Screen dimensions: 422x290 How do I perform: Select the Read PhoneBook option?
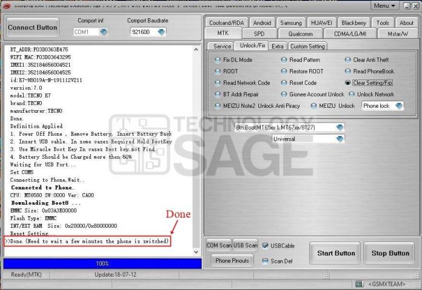pyautogui.click(x=347, y=71)
